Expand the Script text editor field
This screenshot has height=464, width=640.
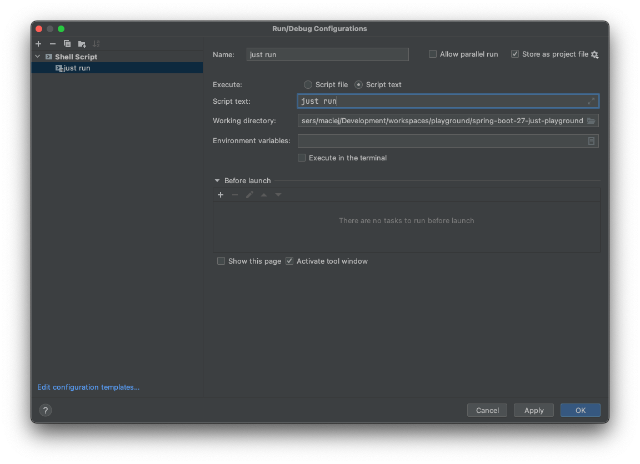point(591,101)
